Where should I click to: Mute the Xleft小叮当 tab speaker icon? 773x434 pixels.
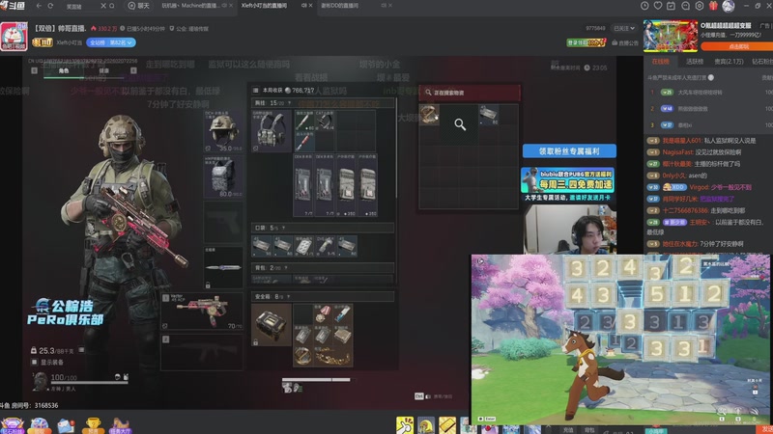303,6
